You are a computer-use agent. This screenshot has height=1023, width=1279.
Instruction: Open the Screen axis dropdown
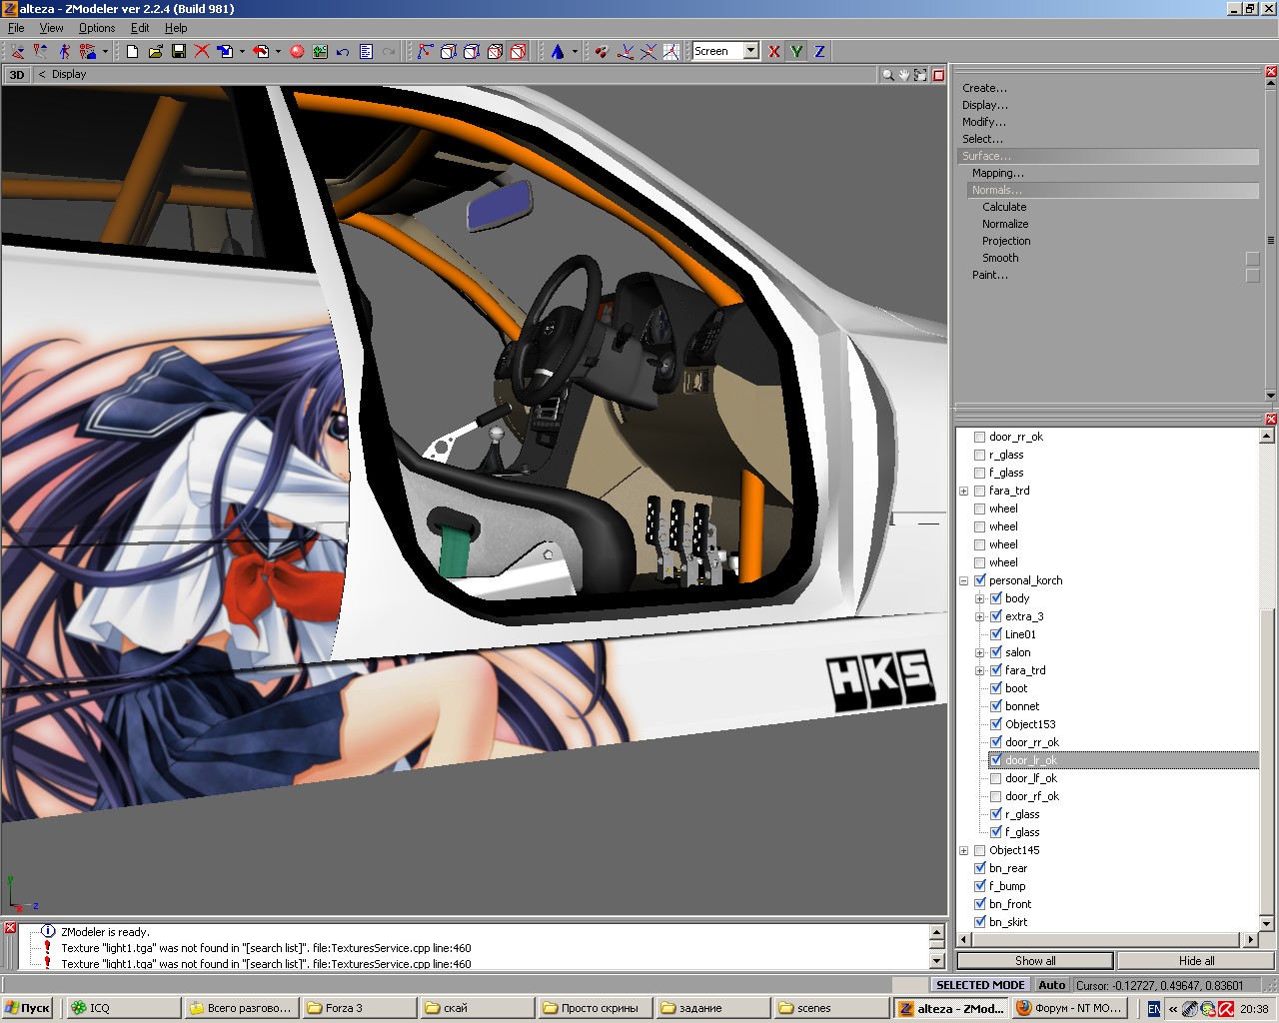pos(750,51)
